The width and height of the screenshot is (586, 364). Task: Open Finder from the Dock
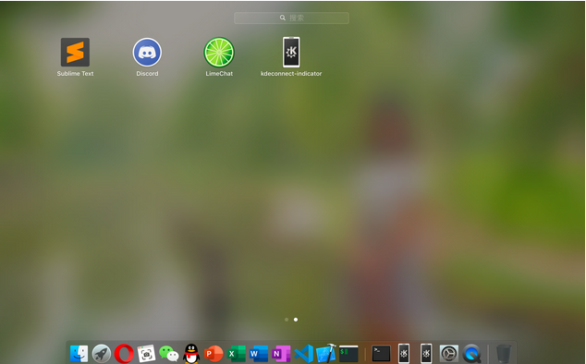79,353
